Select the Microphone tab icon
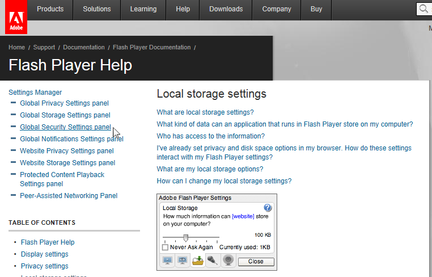The image size is (432, 277). tap(213, 261)
